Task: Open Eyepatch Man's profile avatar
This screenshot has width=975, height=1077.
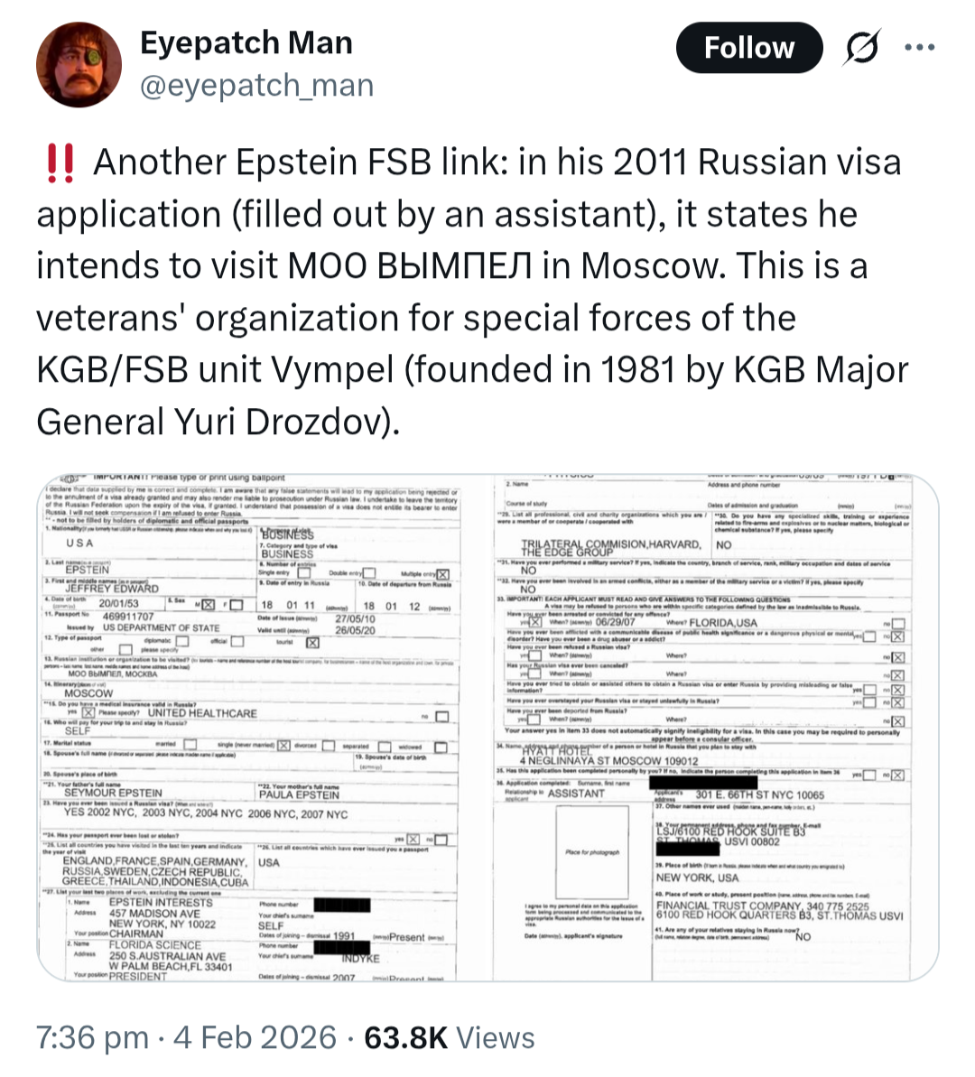Action: [79, 66]
